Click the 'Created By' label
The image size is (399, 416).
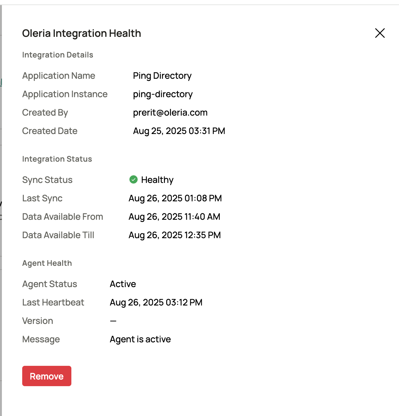point(45,113)
